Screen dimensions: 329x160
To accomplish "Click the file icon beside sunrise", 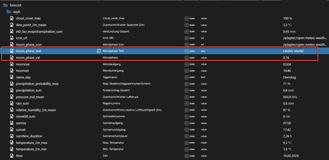I will pos(11,123).
